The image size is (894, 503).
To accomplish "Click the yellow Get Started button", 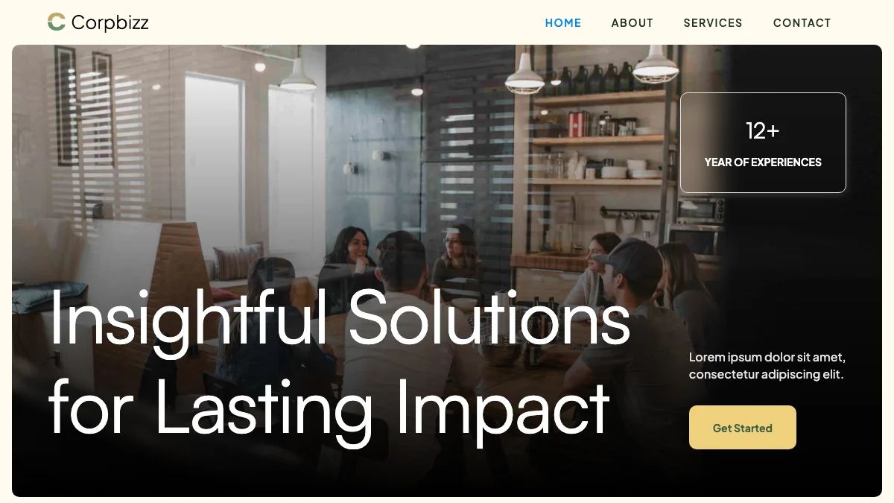I will pyautogui.click(x=743, y=428).
